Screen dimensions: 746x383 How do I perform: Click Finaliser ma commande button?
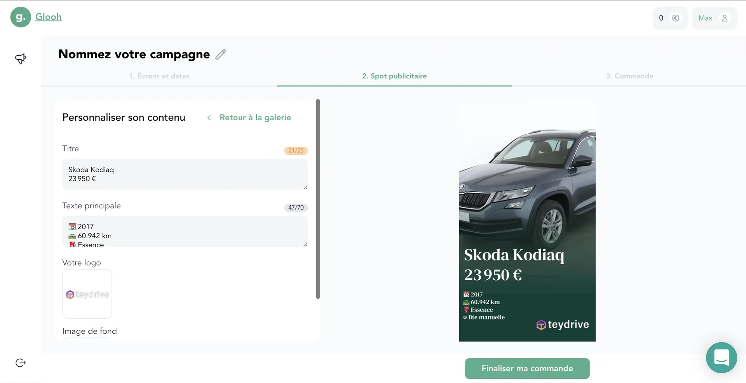click(527, 369)
